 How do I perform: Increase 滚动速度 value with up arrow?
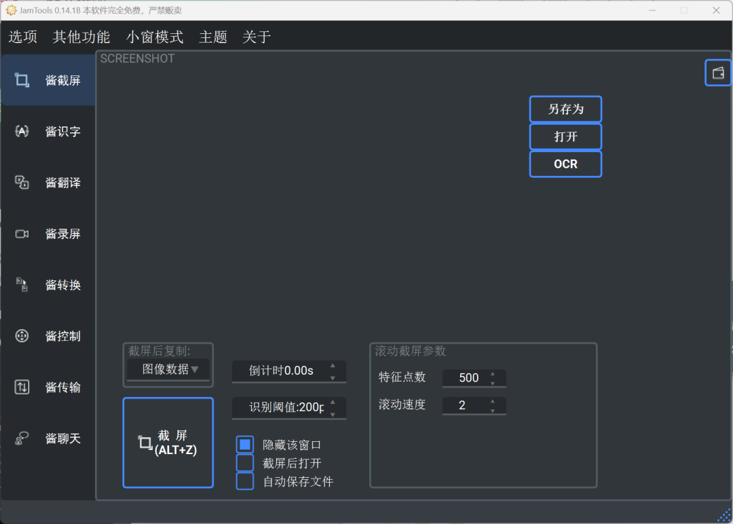(493, 401)
